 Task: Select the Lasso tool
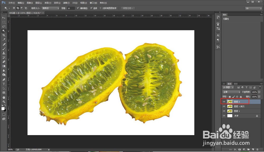coord(4,26)
